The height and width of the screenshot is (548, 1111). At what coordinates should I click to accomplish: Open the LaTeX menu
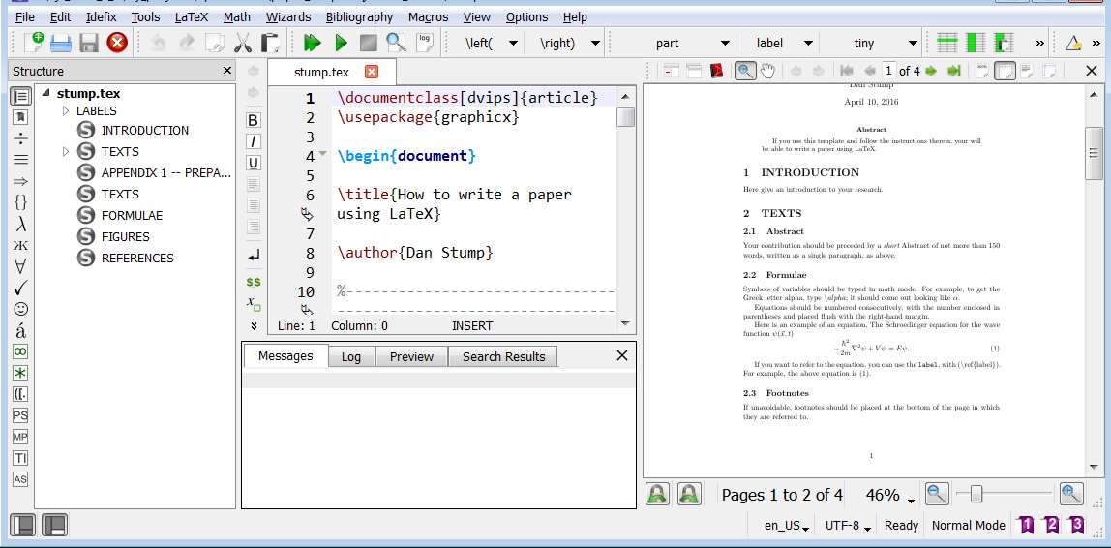[192, 17]
